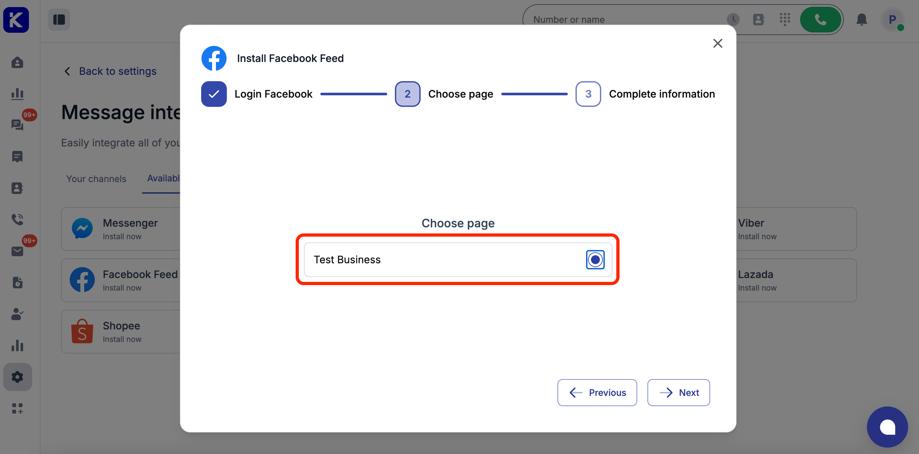Image resolution: width=919 pixels, height=454 pixels.
Task: Open the notifications bell
Action: coord(861,20)
